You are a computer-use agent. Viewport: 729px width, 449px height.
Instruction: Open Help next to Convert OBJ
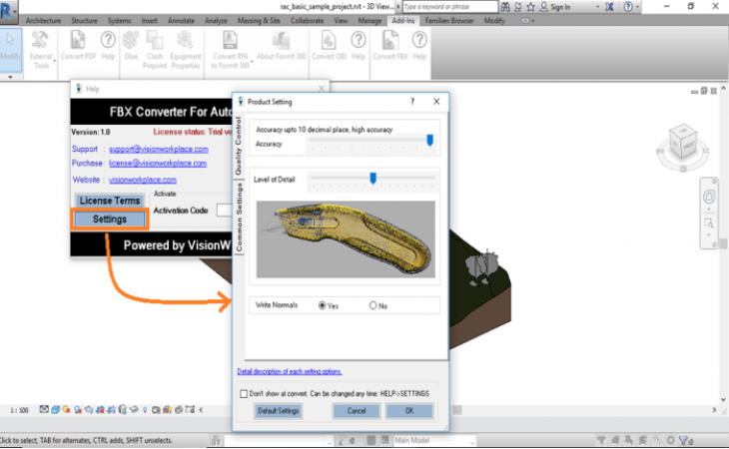(358, 46)
